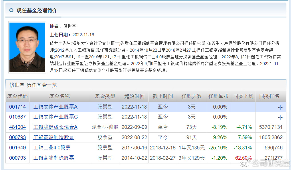
Task: Open the 工银文体产业股票A fund link
Action: click(55, 107)
